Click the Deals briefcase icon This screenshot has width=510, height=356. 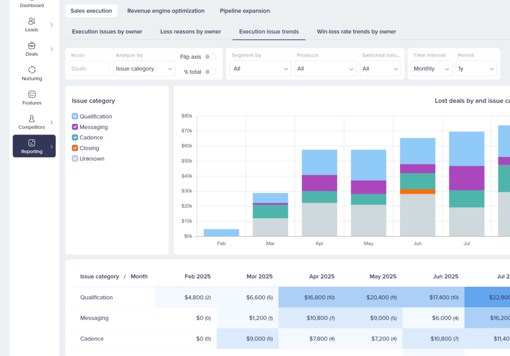point(32,46)
